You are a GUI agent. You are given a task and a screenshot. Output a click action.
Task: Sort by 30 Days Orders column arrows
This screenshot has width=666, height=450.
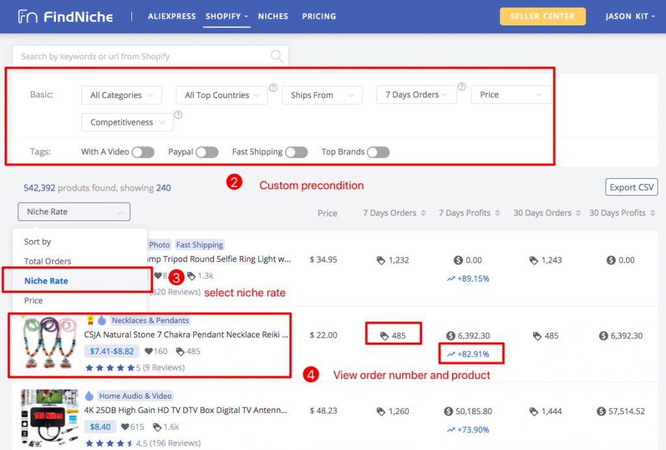[578, 213]
